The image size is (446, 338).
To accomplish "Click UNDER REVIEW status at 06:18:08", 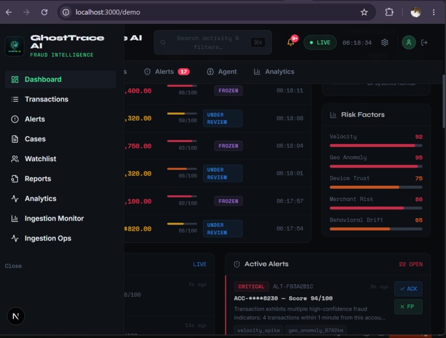I will [x=223, y=119].
